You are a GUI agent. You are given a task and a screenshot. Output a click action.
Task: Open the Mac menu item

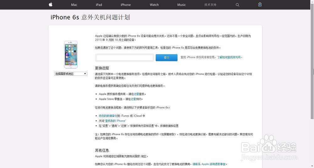click(74, 5)
